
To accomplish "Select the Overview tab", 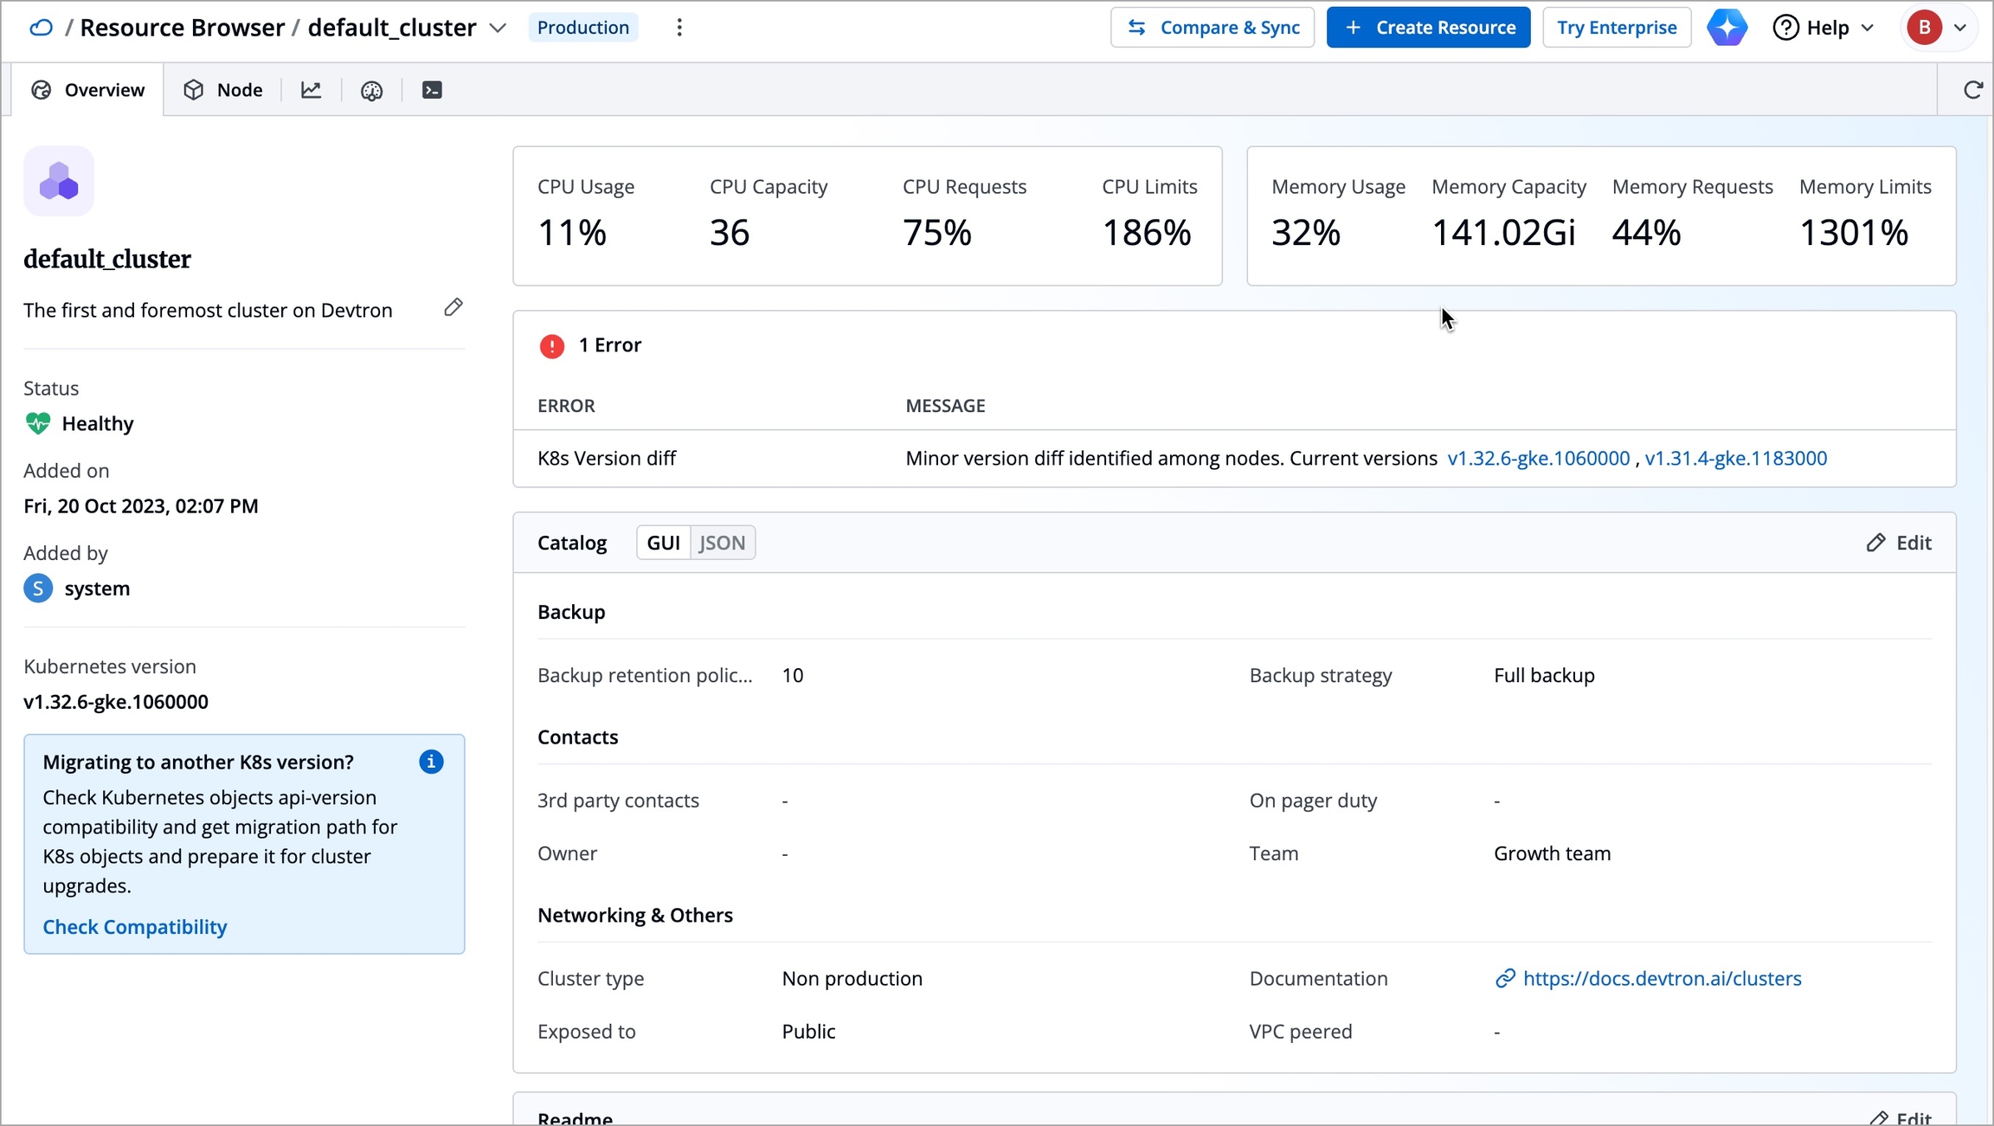I will (88, 90).
